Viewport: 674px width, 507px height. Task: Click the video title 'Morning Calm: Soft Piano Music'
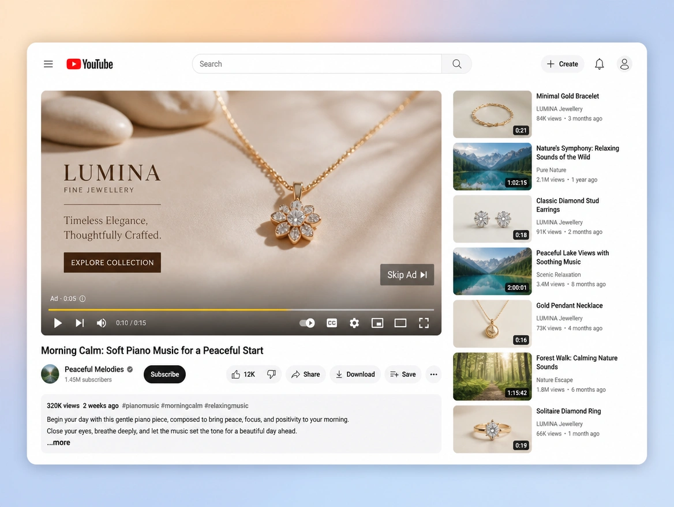click(152, 351)
